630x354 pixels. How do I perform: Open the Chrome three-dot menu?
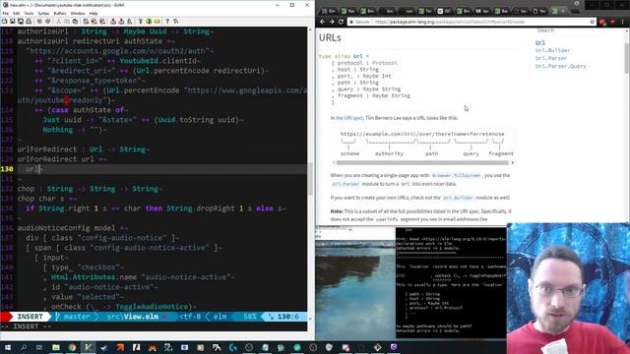click(622, 22)
